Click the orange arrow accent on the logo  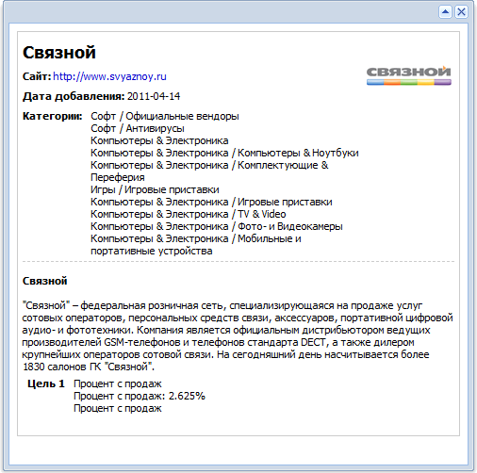tap(445, 68)
